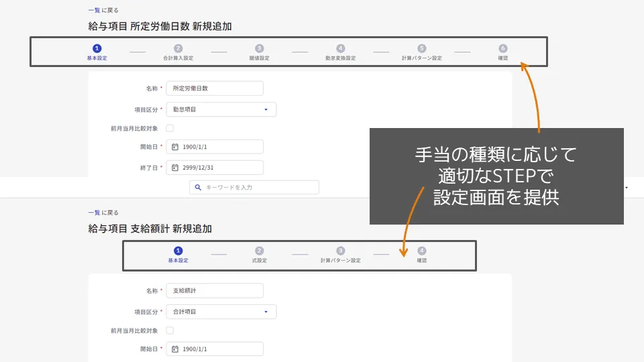Select step 2 合計算入設定
This screenshot has width=644, height=362.
pos(178,52)
